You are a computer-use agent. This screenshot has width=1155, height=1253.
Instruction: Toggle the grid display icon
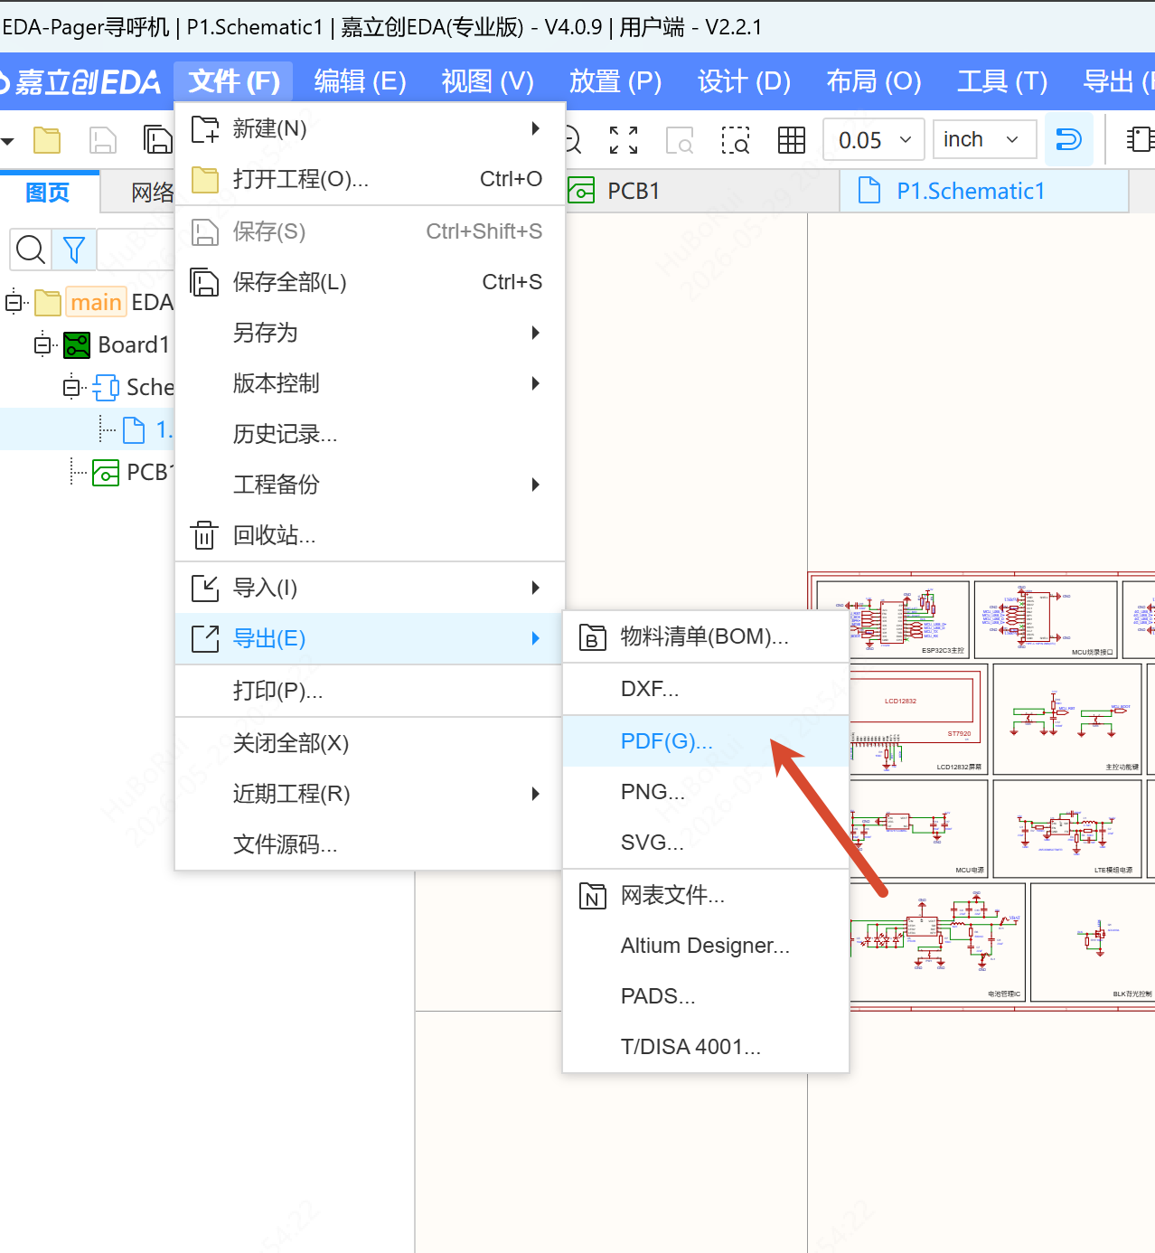coord(792,140)
